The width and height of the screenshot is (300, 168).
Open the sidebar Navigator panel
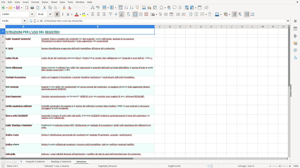pyautogui.click(x=295, y=50)
